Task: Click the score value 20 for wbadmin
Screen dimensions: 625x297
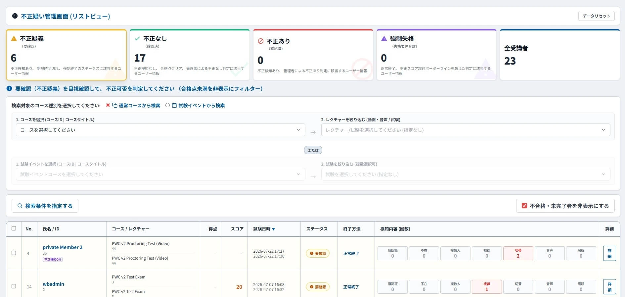Action: tap(239, 287)
